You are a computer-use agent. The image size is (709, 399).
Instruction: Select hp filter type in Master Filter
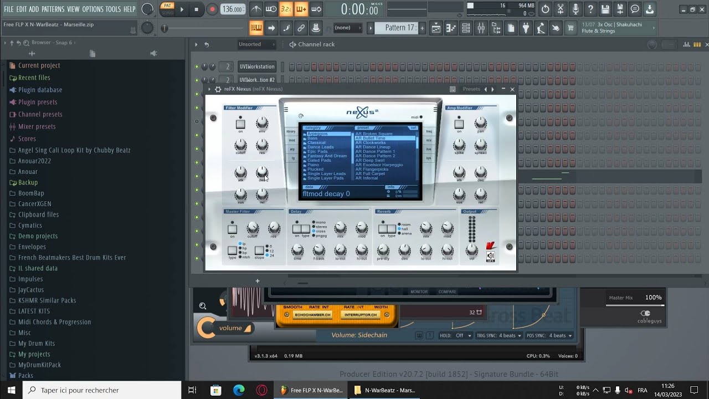(x=243, y=248)
